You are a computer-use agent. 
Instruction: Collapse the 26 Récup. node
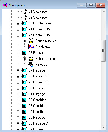tap(18, 53)
